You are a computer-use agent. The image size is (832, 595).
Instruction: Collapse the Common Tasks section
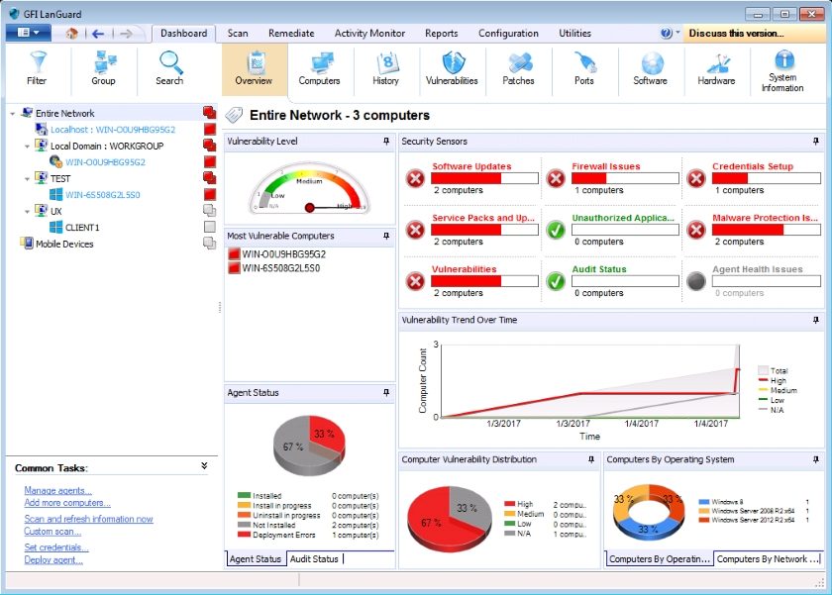click(x=204, y=465)
